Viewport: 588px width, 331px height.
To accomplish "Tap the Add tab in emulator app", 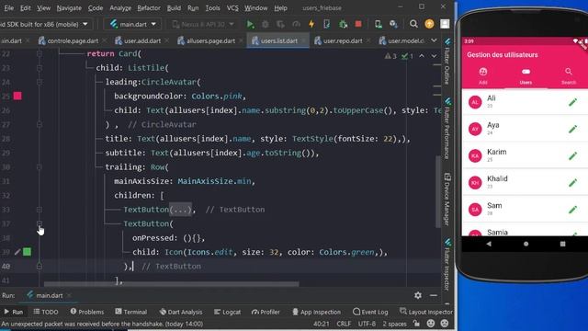I will pos(483,76).
